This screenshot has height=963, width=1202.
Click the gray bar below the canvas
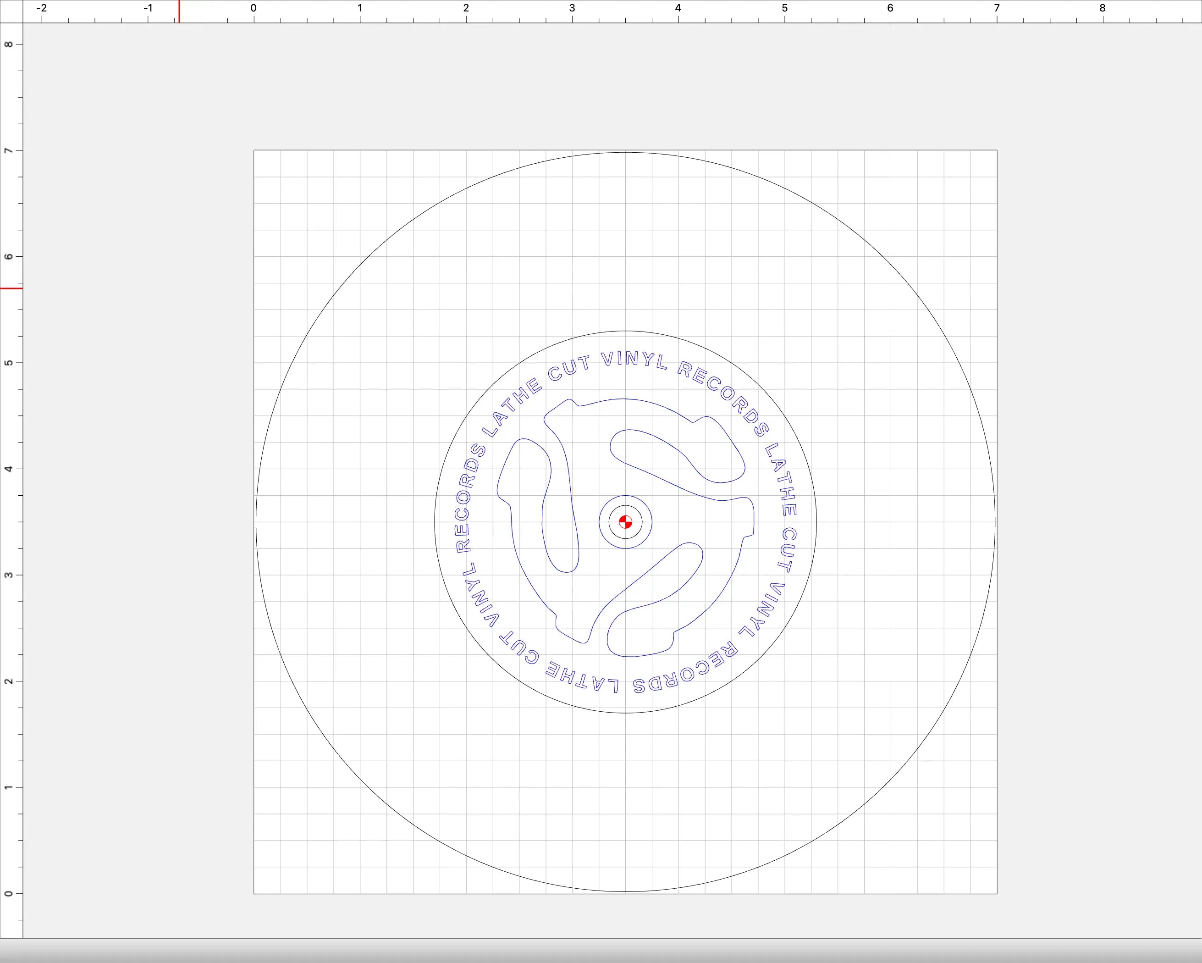click(x=601, y=951)
